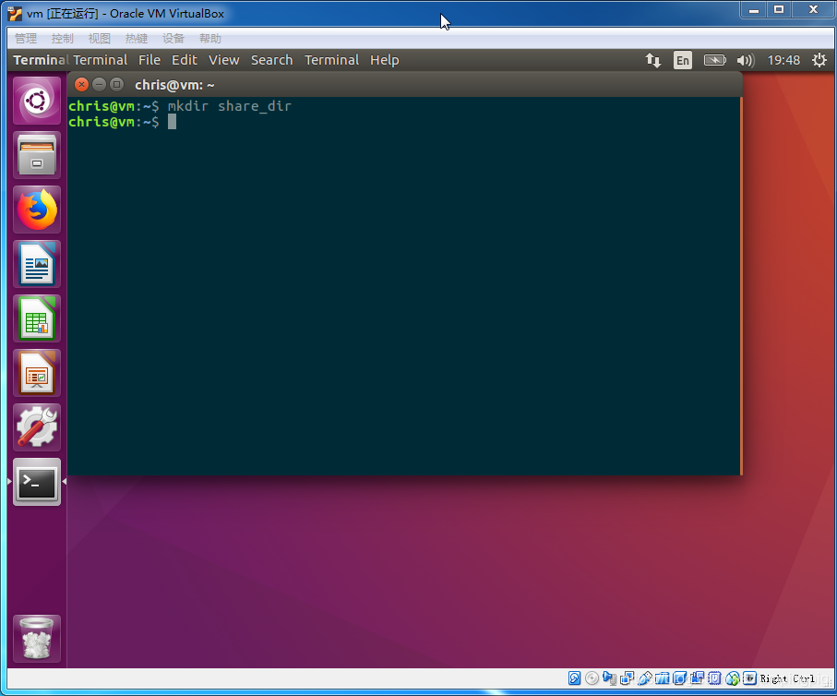Open LibreOffice Impress from launcher
Image resolution: width=837 pixels, height=696 pixels.
tap(37, 373)
